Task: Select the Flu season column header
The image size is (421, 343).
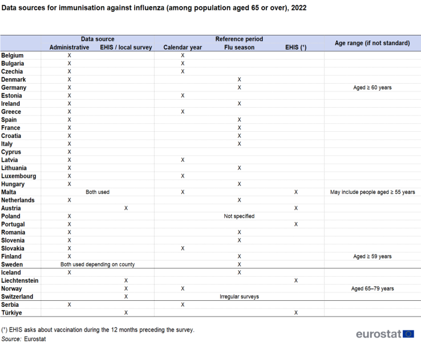Action: 239,48
